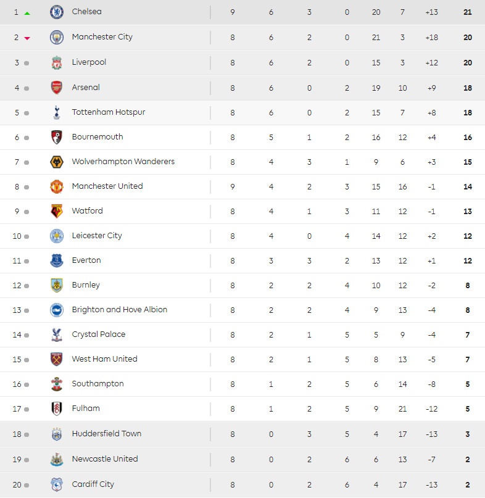Open the Manchester United team page
This screenshot has width=485, height=498.
[x=107, y=186]
